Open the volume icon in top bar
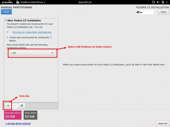The height and width of the screenshot is (127, 170). click(x=158, y=2)
